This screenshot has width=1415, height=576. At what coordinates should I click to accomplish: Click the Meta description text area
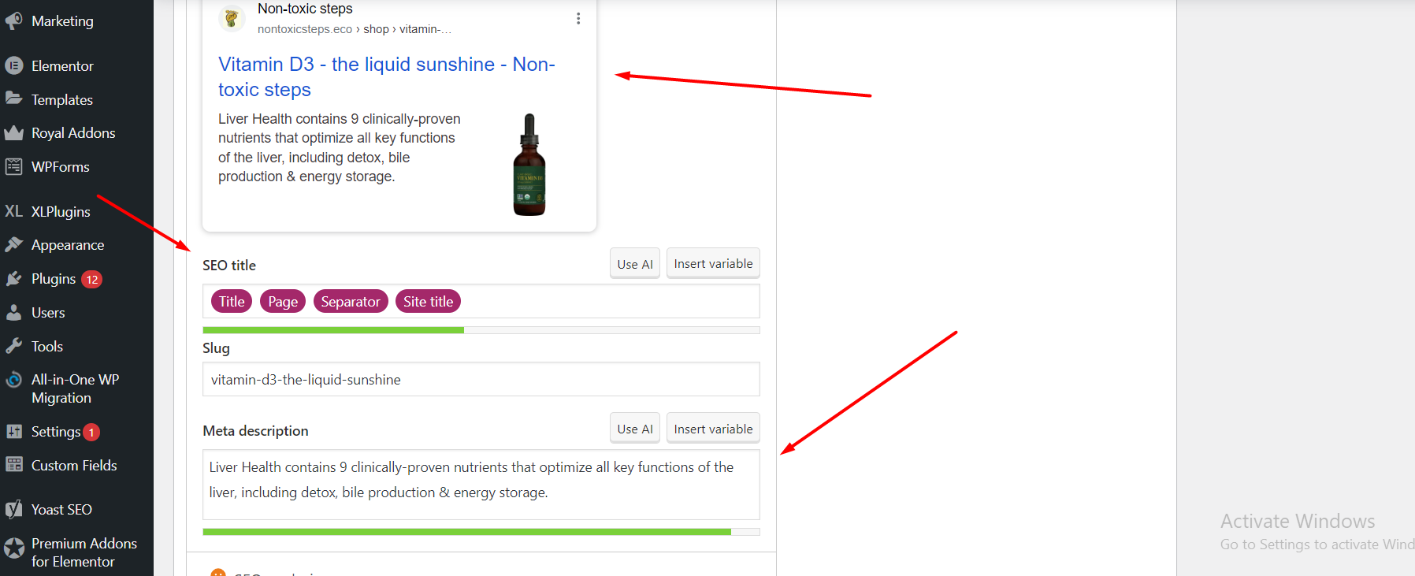(481, 485)
